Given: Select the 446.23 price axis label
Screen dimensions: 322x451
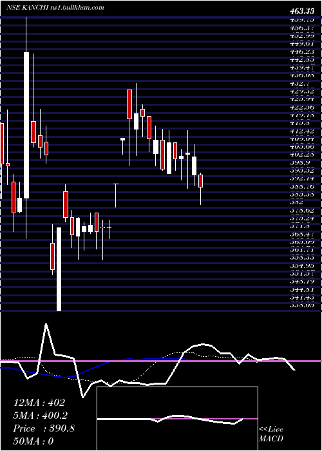Looking at the screenshot, I should 301,52.
